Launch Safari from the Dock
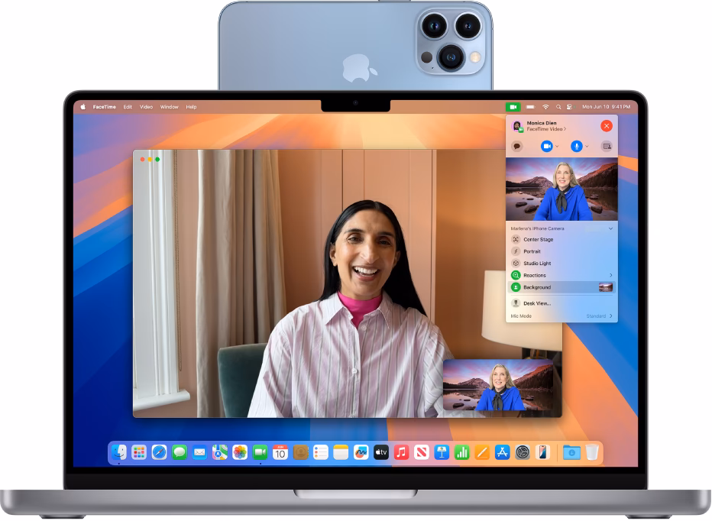The image size is (712, 521). click(159, 452)
